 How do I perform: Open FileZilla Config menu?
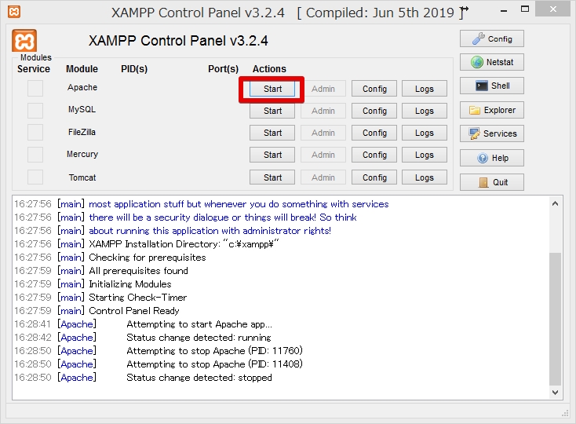374,133
